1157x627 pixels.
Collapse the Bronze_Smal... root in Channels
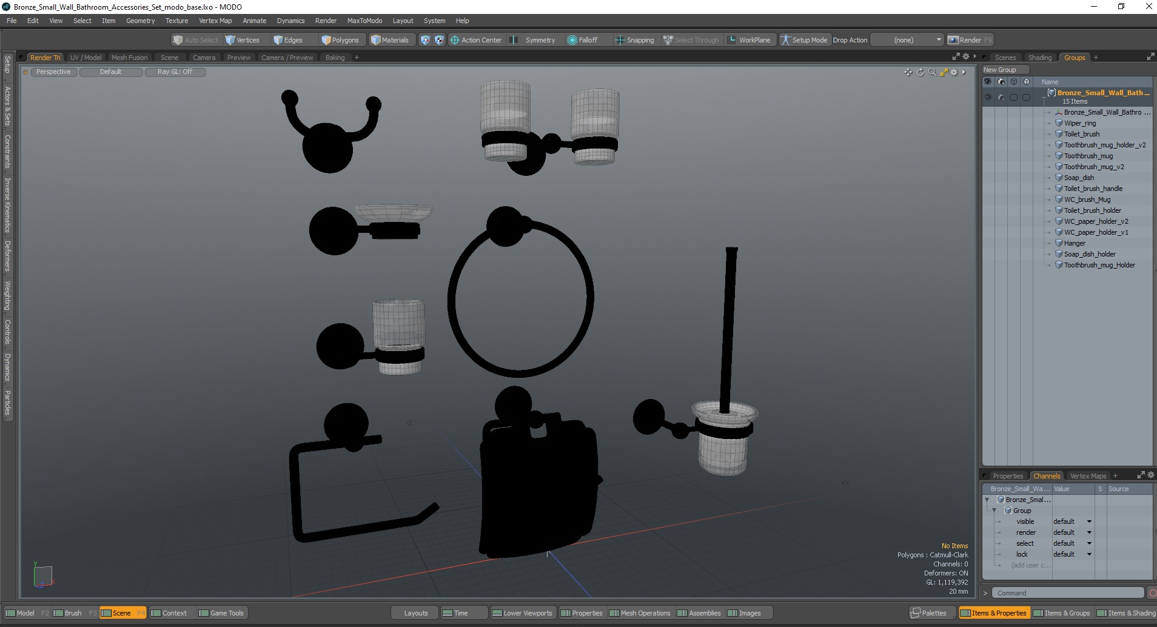[987, 500]
